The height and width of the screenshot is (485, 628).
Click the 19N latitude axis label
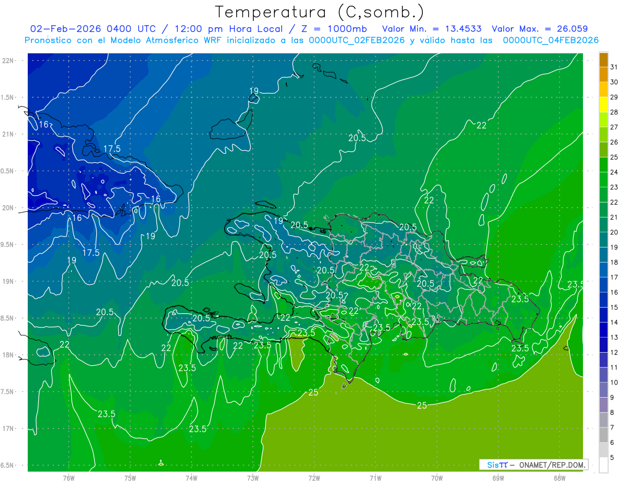(x=8, y=281)
